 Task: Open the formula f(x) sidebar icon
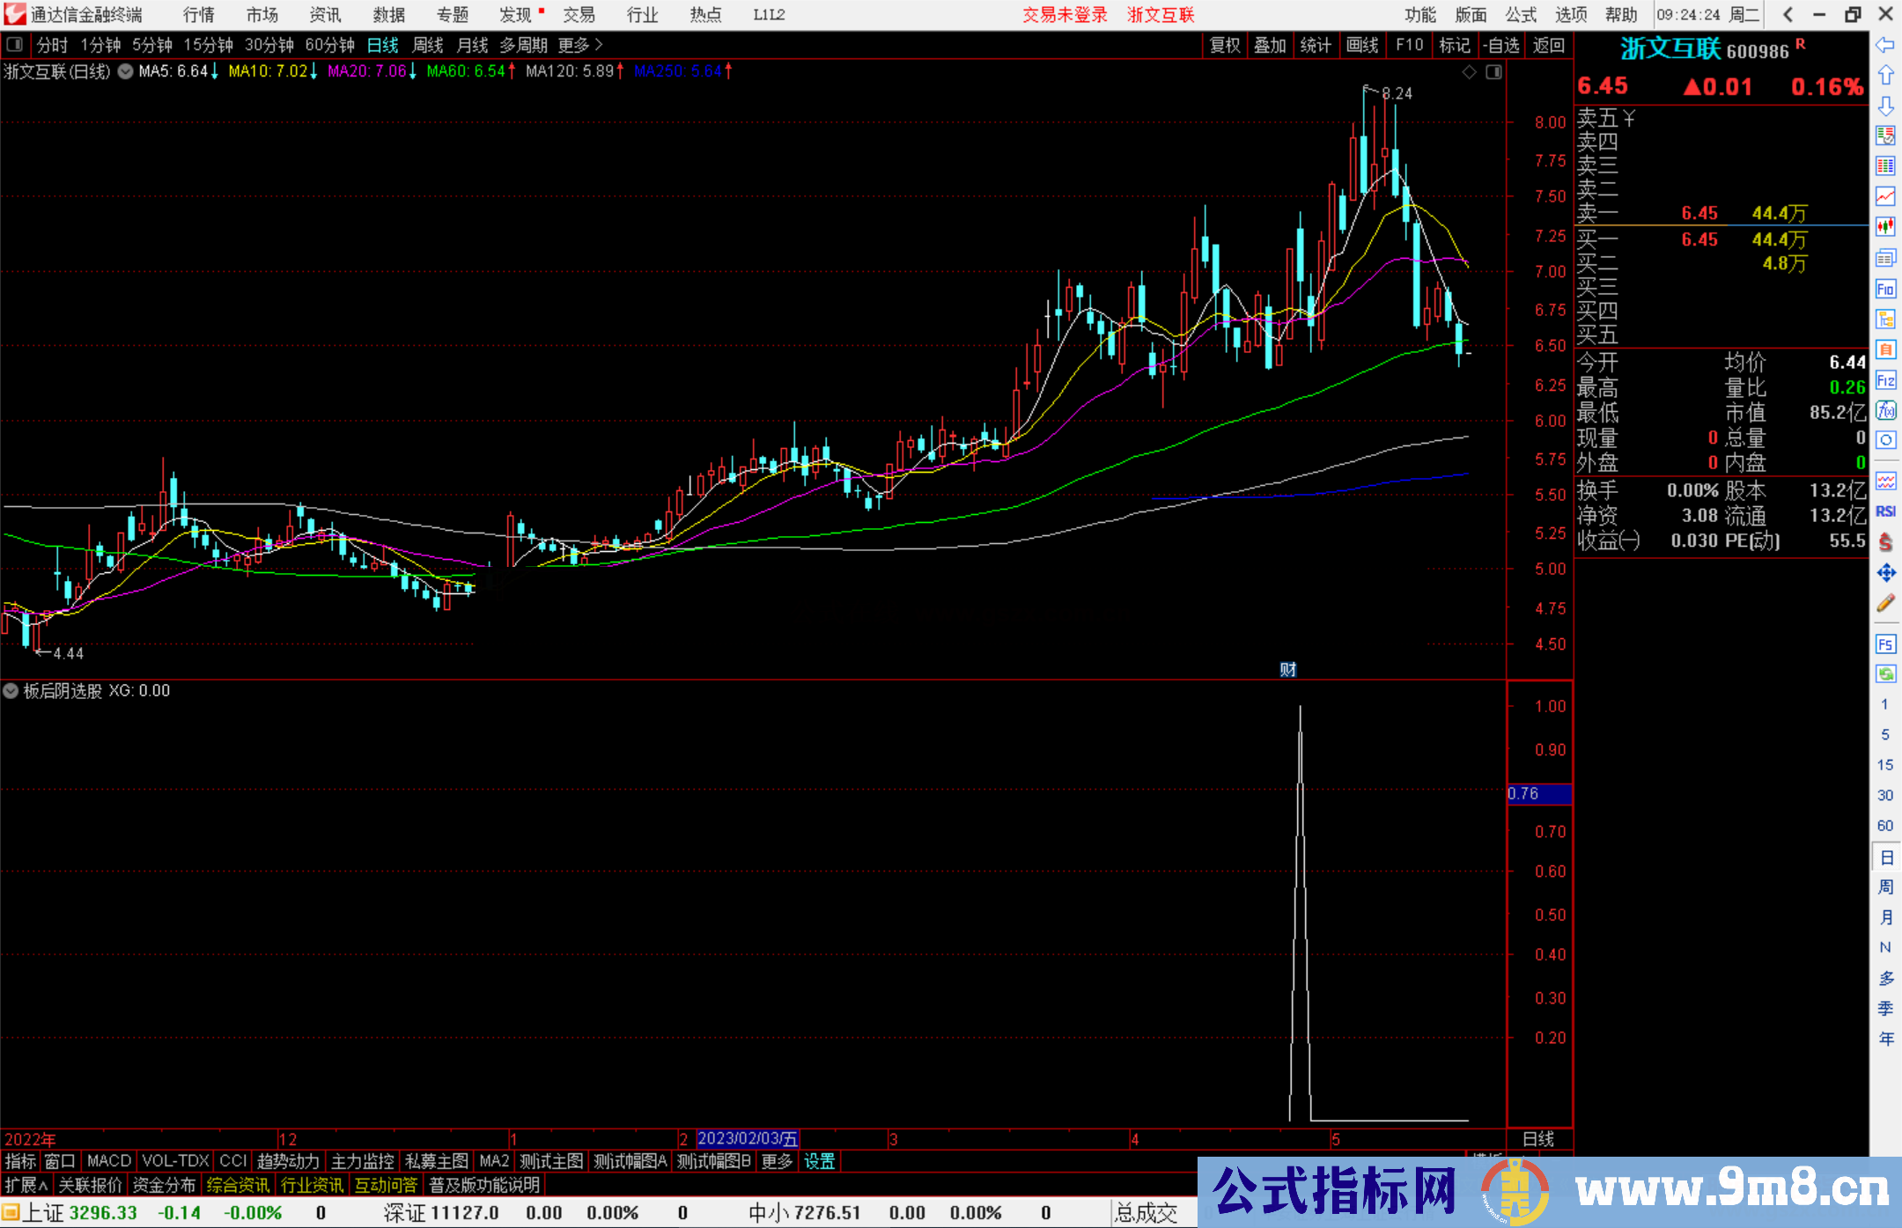point(1885,410)
